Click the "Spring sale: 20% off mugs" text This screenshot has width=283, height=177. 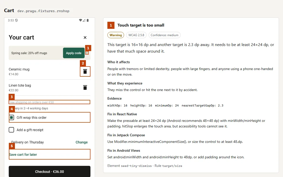click(x=29, y=53)
